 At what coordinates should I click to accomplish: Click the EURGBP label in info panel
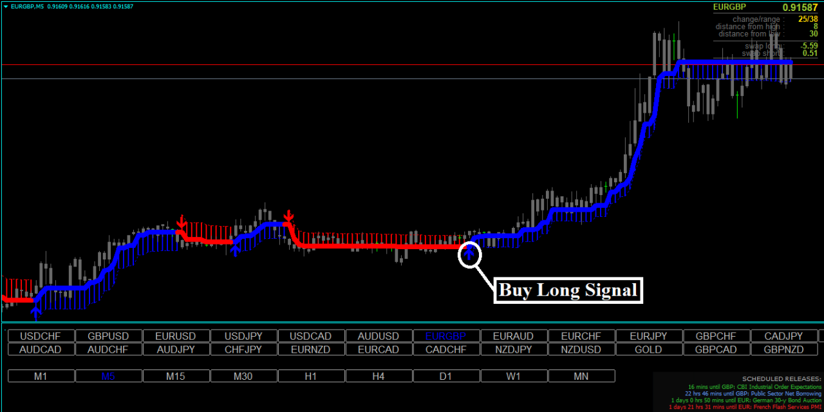730,7
